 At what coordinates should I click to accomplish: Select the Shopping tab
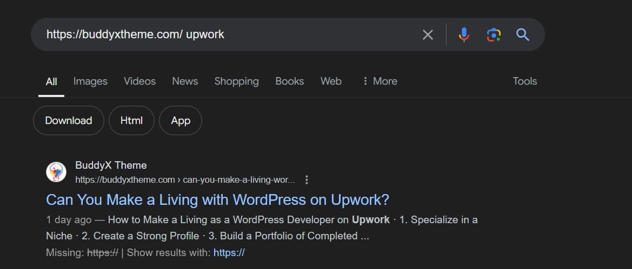pos(236,81)
